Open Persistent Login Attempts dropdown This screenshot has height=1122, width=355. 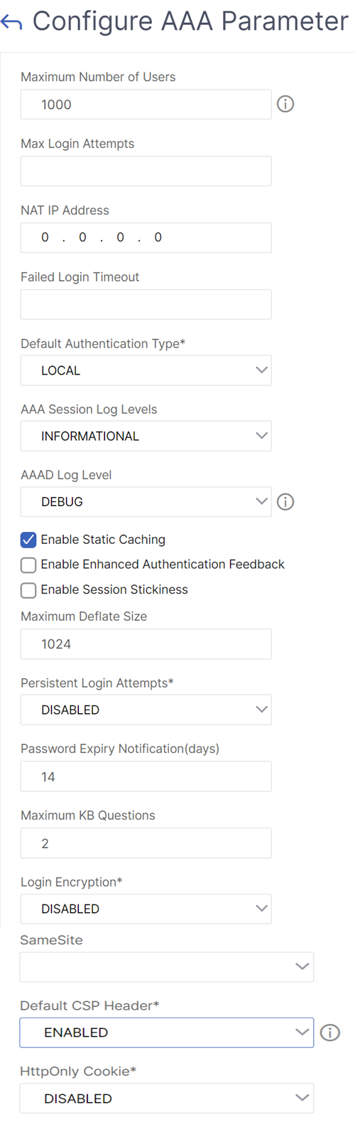[x=146, y=710]
